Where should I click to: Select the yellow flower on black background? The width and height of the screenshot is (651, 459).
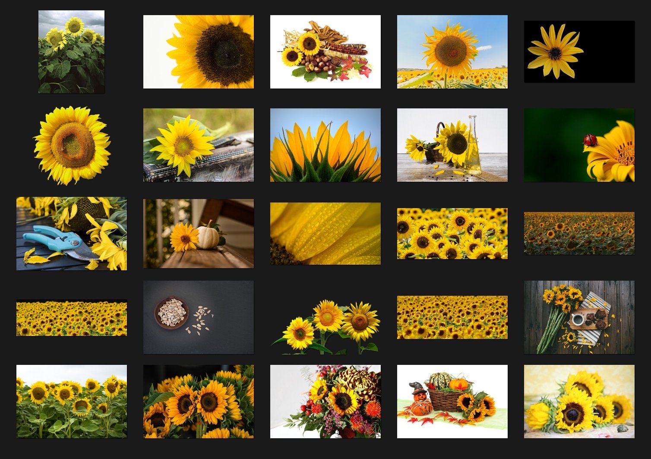click(x=579, y=51)
